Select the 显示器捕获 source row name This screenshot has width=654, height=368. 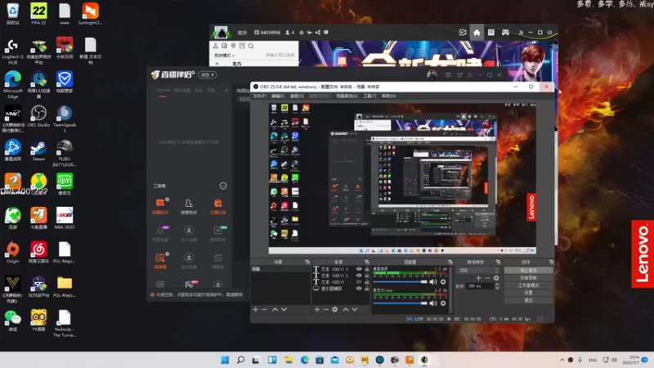[332, 289]
